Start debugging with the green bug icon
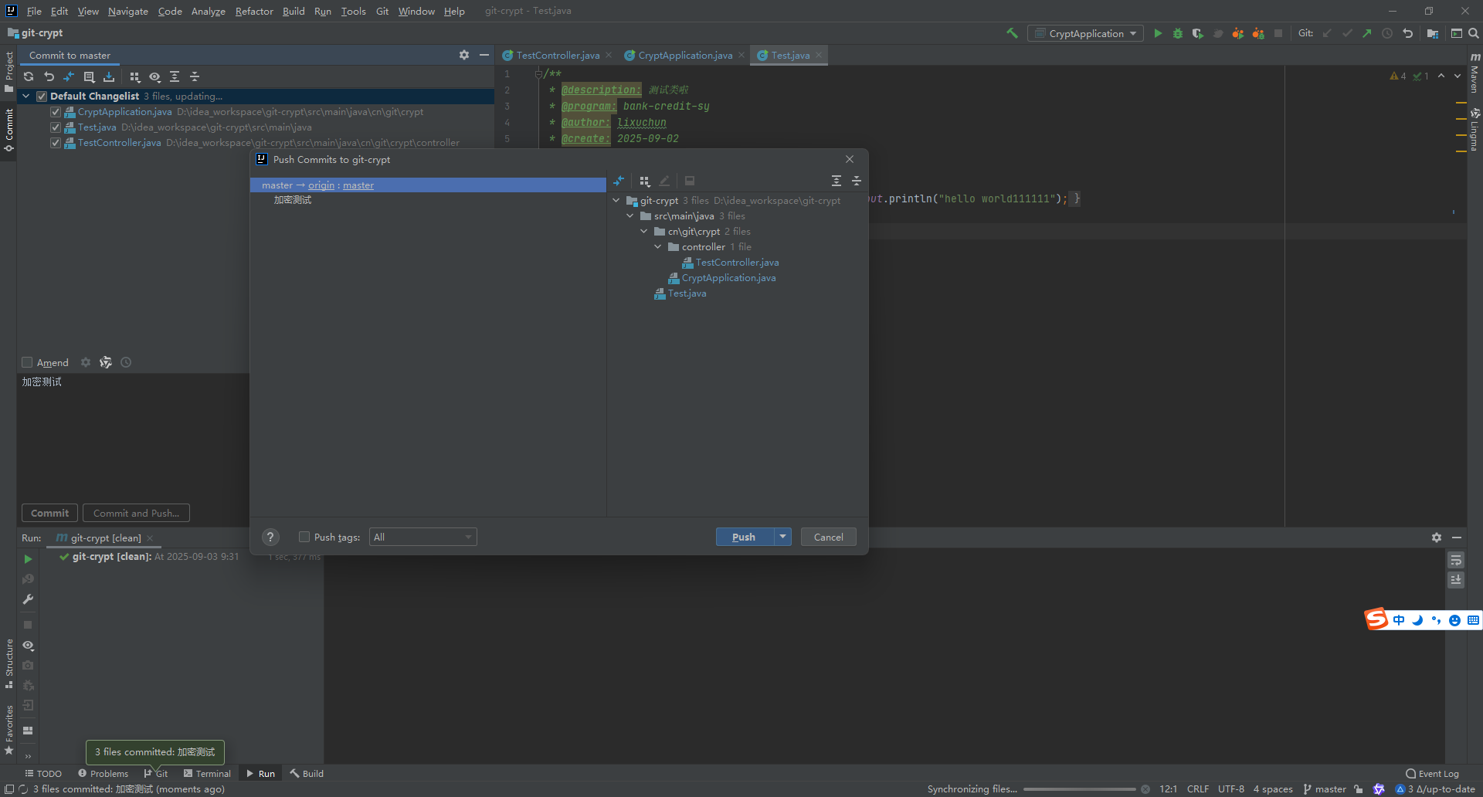The width and height of the screenshot is (1483, 797). [1178, 33]
